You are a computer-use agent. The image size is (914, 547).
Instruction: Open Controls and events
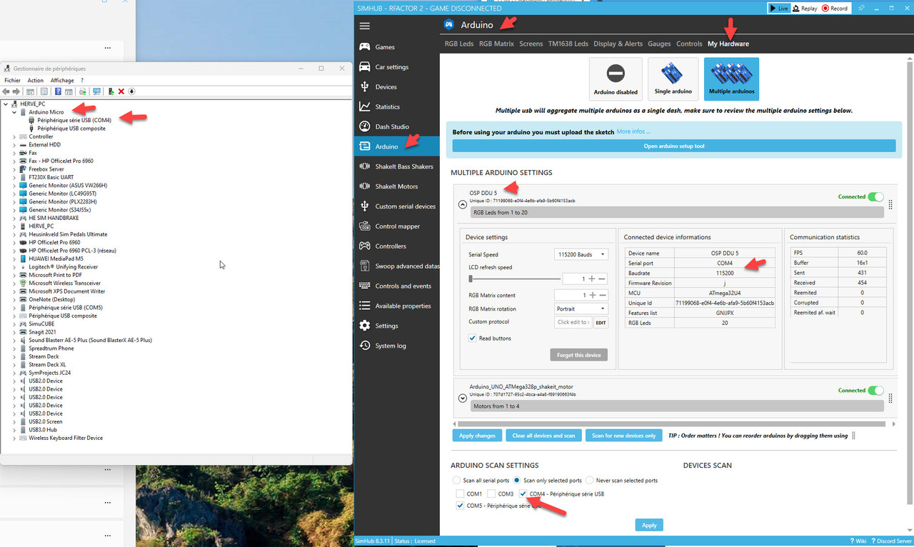(x=397, y=286)
